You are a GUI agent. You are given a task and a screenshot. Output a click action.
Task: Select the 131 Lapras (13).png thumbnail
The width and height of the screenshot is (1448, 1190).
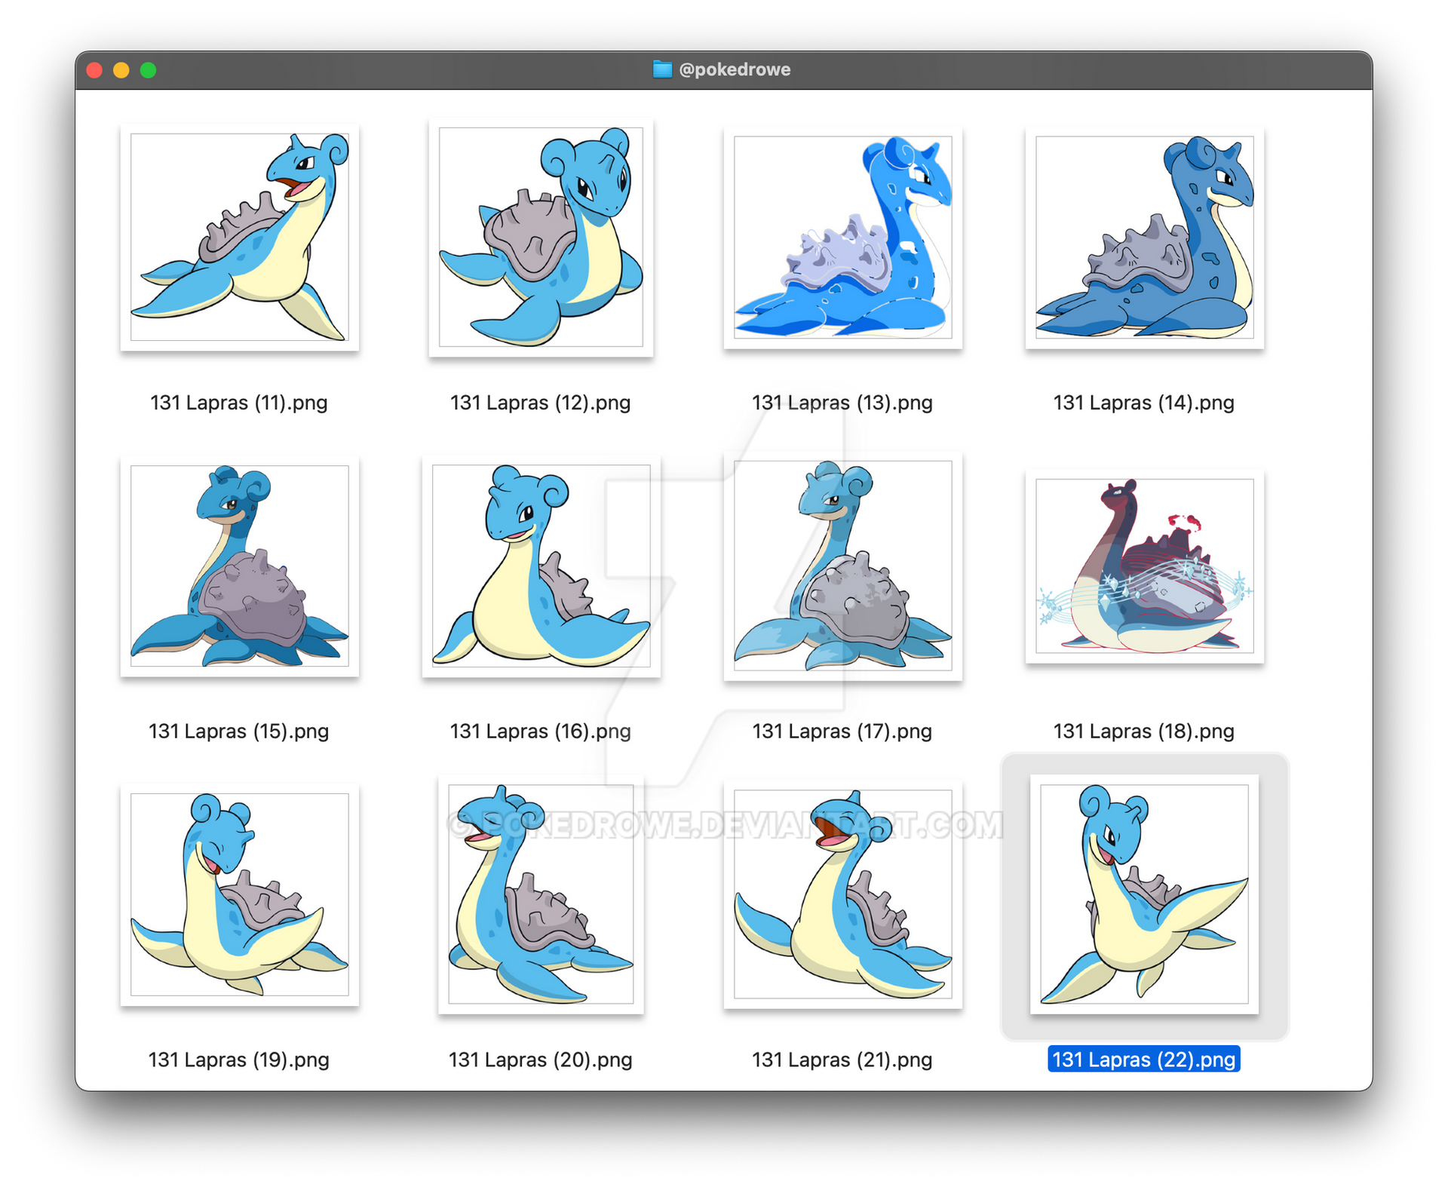click(842, 237)
